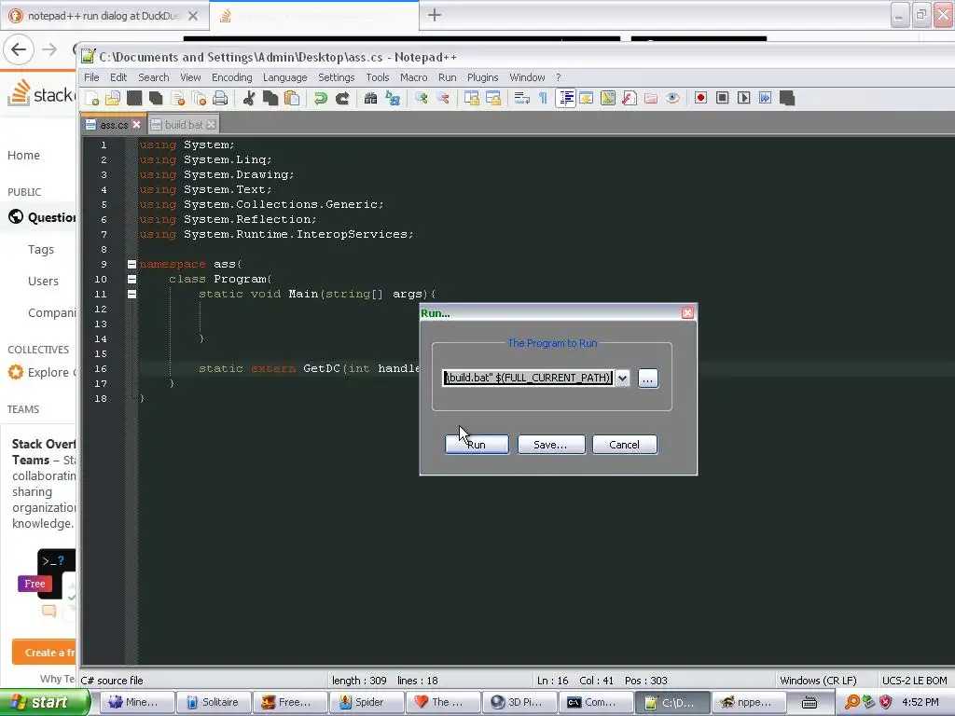This screenshot has width=955, height=716.
Task: Close the ass.cs tab with its X
Action: pos(136,125)
